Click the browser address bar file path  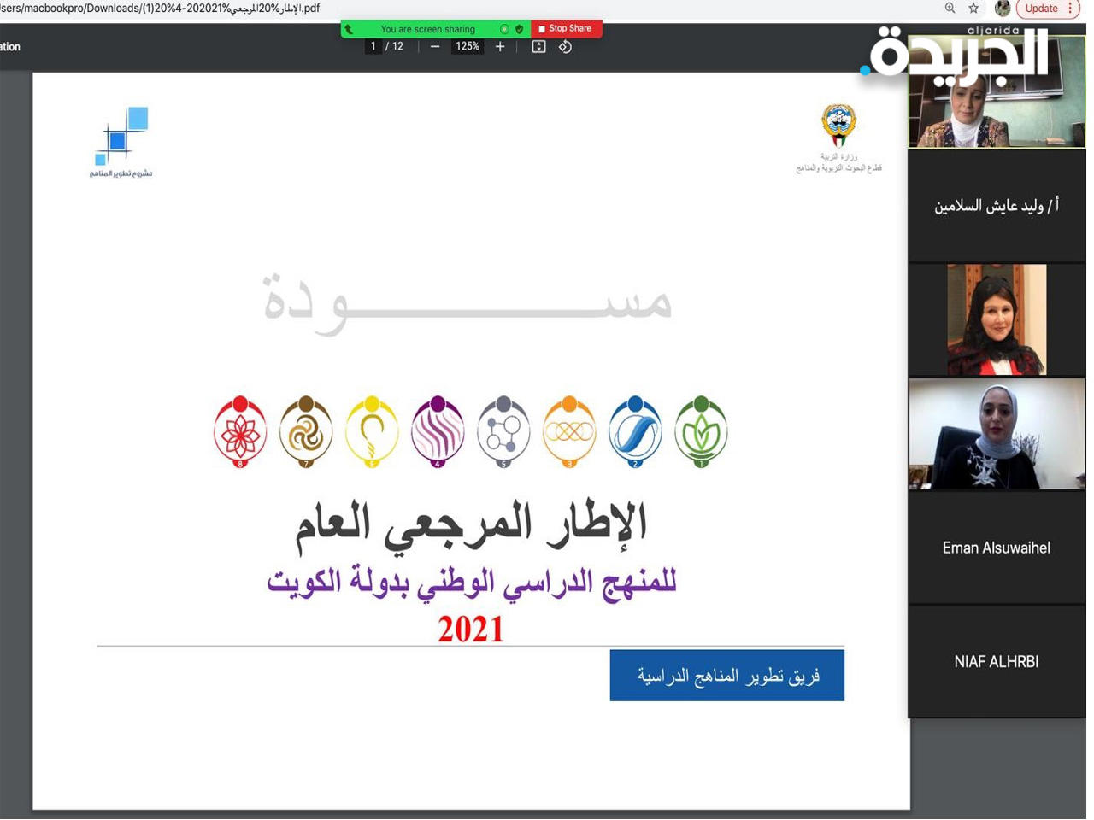162,9
